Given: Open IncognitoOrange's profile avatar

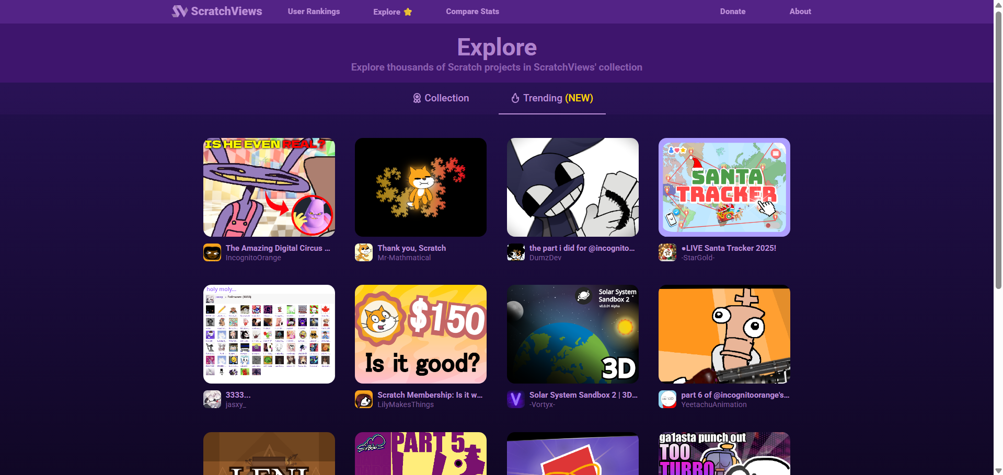Looking at the screenshot, I should [212, 252].
